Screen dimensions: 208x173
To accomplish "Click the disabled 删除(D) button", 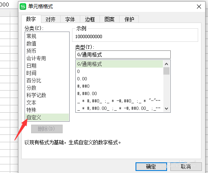I will pyautogui.click(x=47, y=129).
